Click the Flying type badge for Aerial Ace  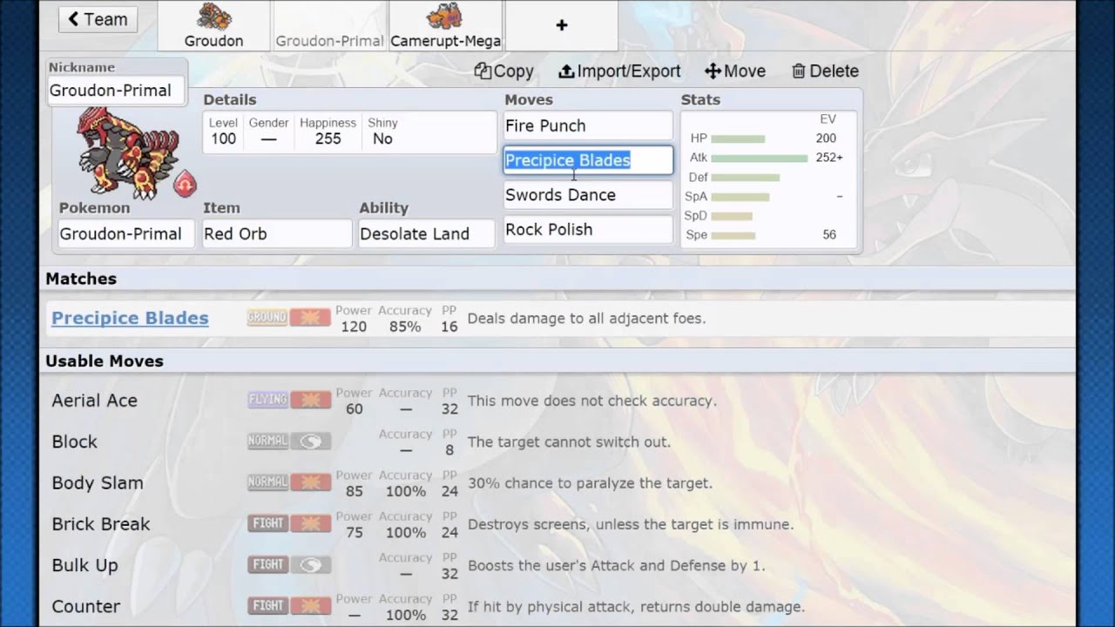coord(267,401)
